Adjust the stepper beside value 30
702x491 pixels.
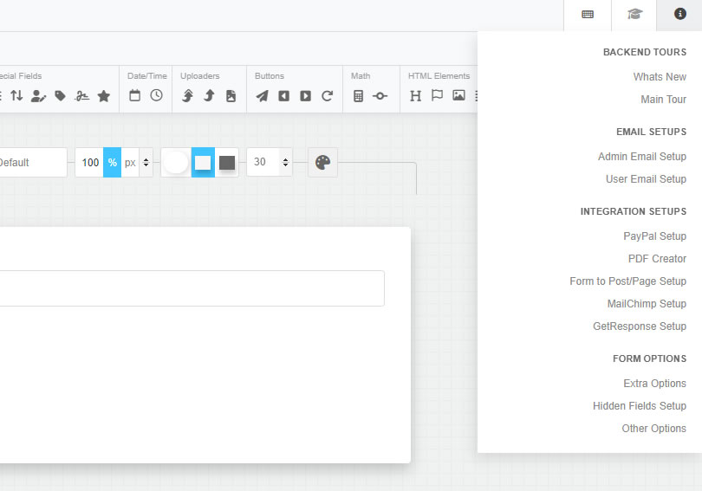[286, 162]
